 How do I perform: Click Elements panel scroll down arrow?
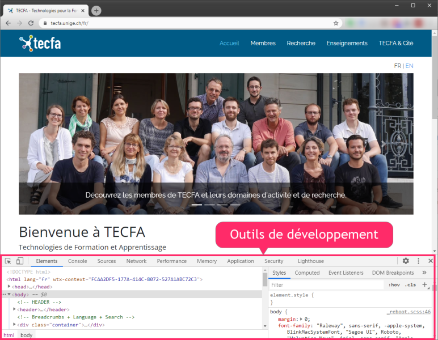tap(265, 325)
